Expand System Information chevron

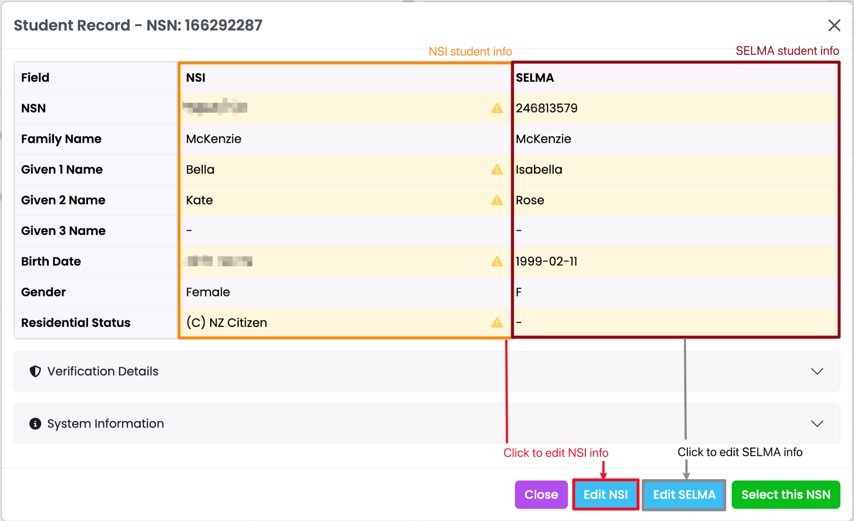(x=817, y=424)
